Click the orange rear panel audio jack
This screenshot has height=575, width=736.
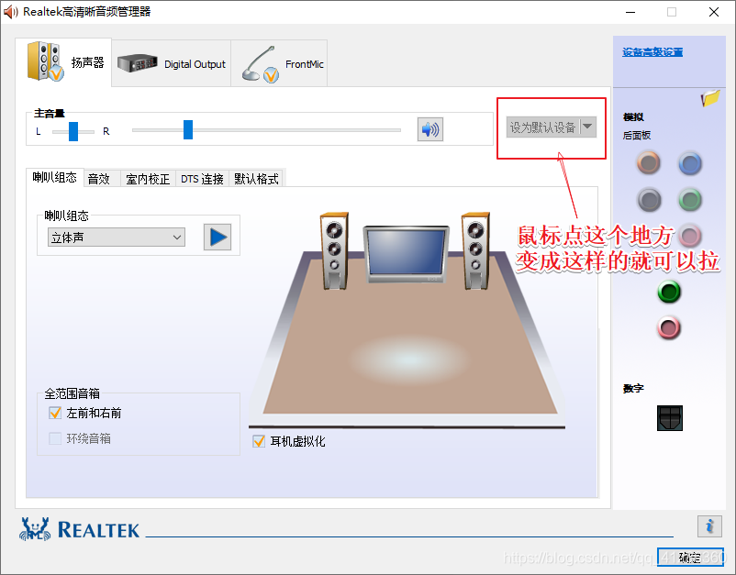(x=649, y=162)
